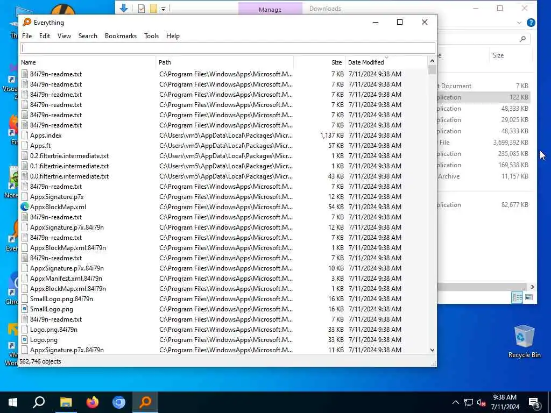This screenshot has height=413, width=551.
Task: Expand the Explorer ribbon chevron
Action: tap(519, 23)
